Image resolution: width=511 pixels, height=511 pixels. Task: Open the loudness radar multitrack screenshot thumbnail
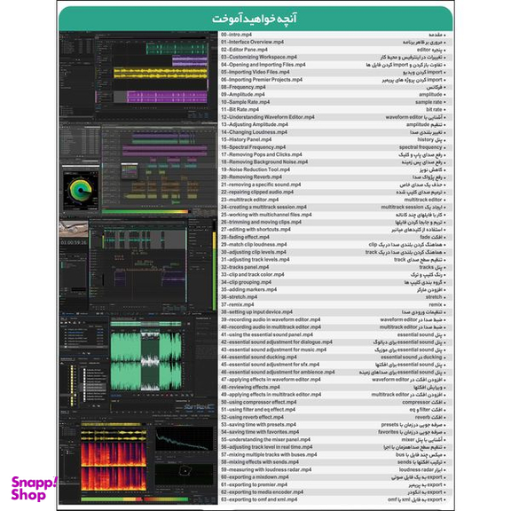(x=138, y=169)
